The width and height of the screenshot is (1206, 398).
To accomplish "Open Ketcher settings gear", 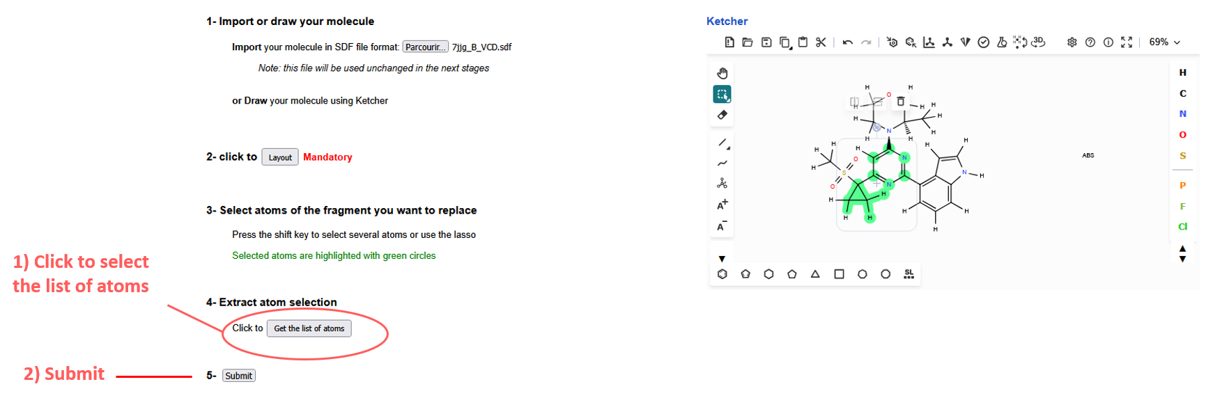I will (1072, 42).
